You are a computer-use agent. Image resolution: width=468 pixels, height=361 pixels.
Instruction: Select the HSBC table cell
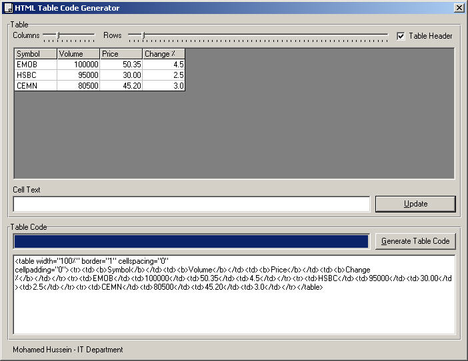pos(35,75)
